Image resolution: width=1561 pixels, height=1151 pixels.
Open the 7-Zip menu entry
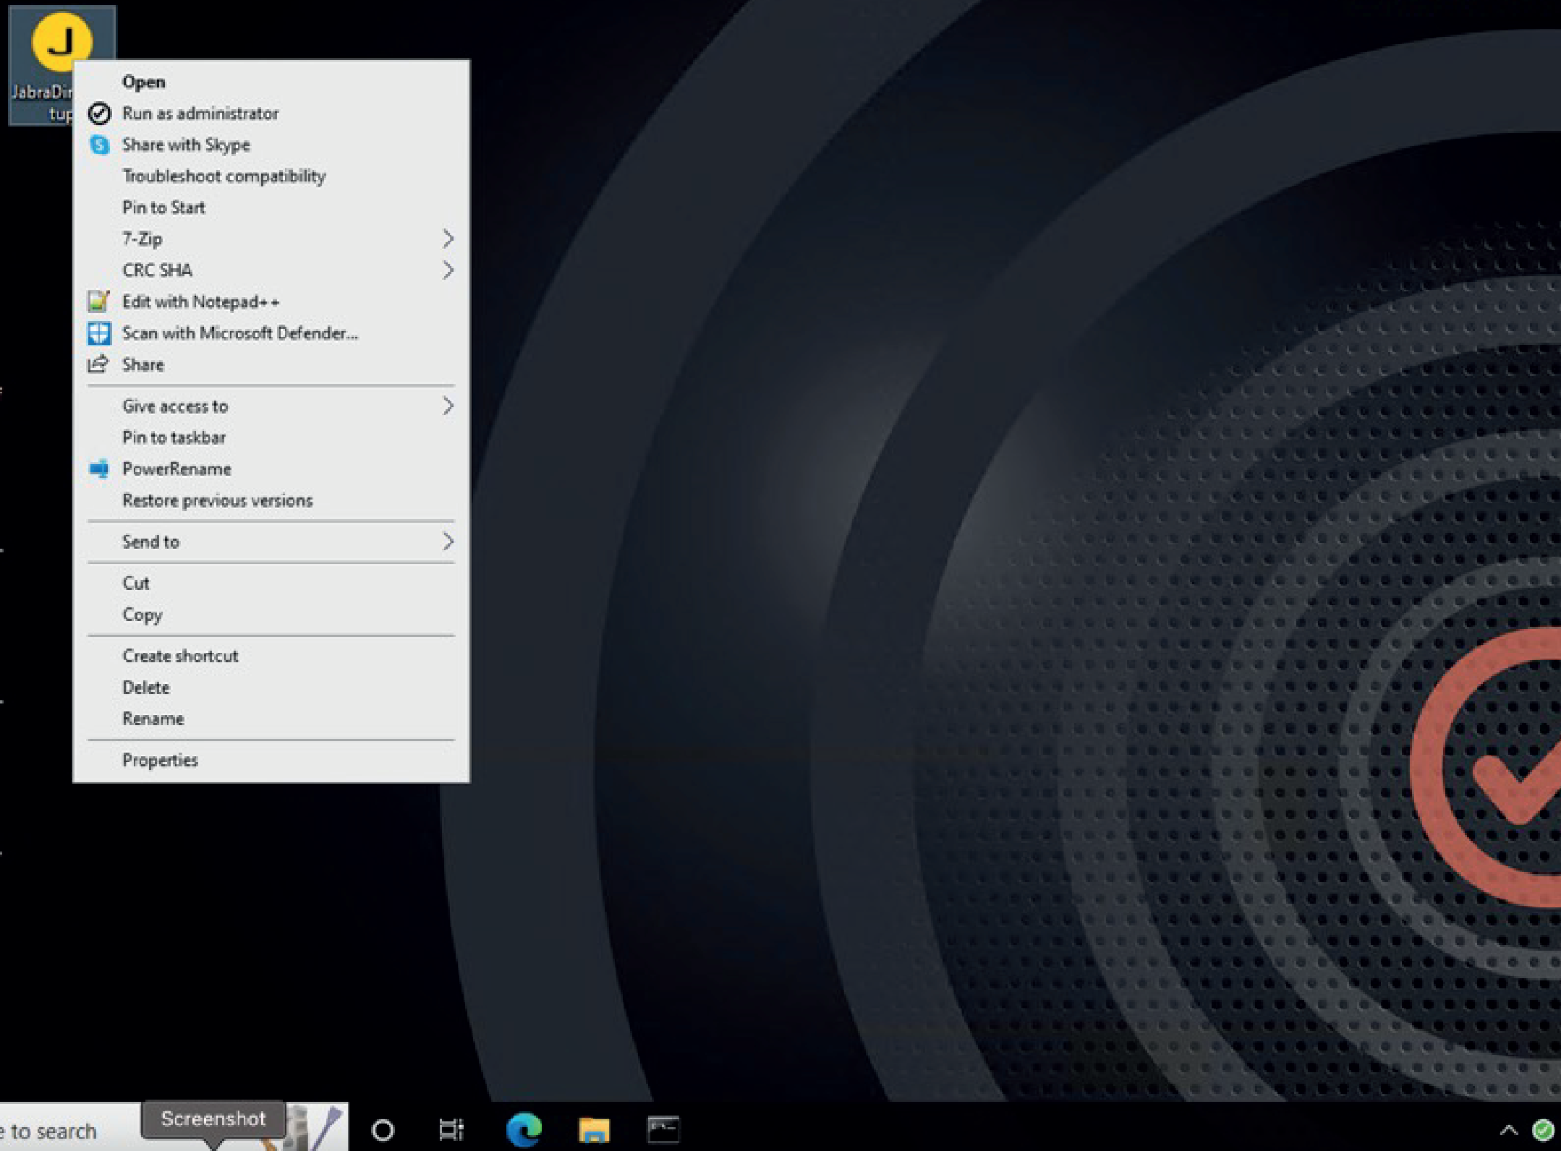(271, 239)
